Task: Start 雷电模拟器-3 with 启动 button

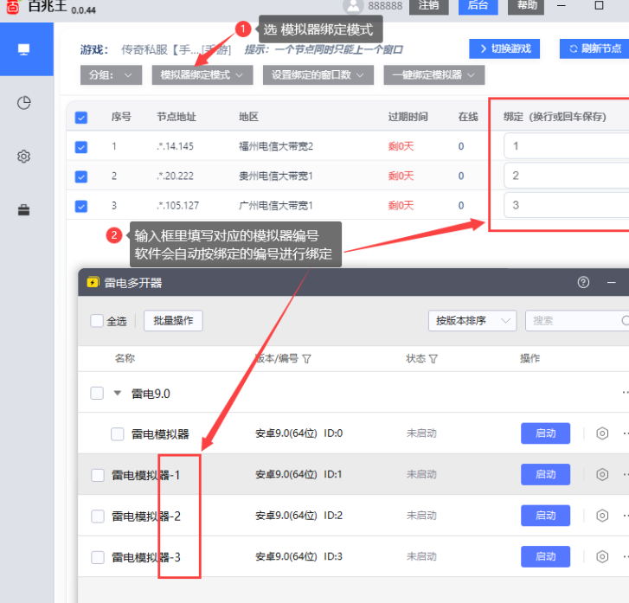Action: click(x=546, y=557)
